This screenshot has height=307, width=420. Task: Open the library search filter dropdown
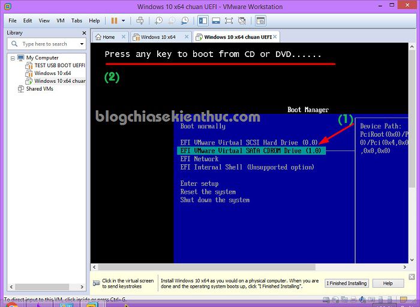pyautogui.click(x=82, y=44)
